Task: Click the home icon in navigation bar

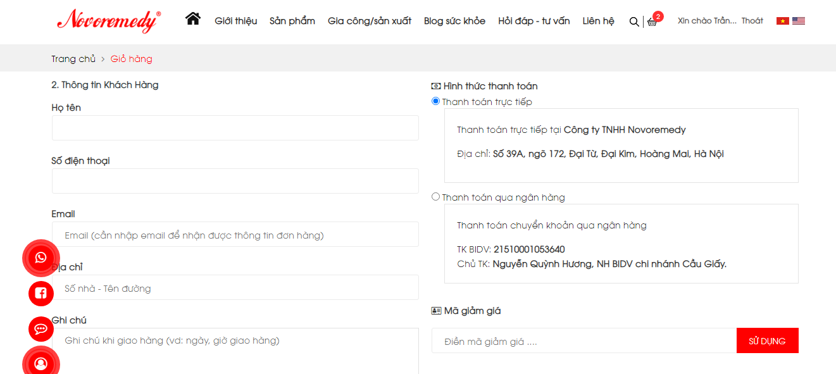Action: (193, 19)
